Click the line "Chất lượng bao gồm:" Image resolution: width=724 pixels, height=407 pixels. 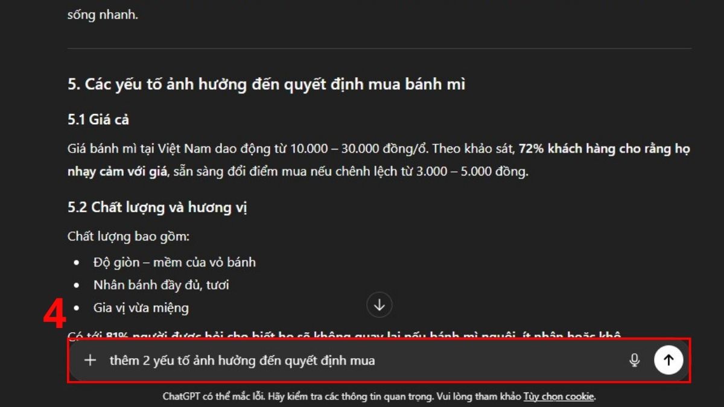129,236
